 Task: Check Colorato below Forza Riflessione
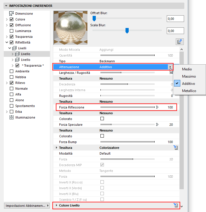102,119
